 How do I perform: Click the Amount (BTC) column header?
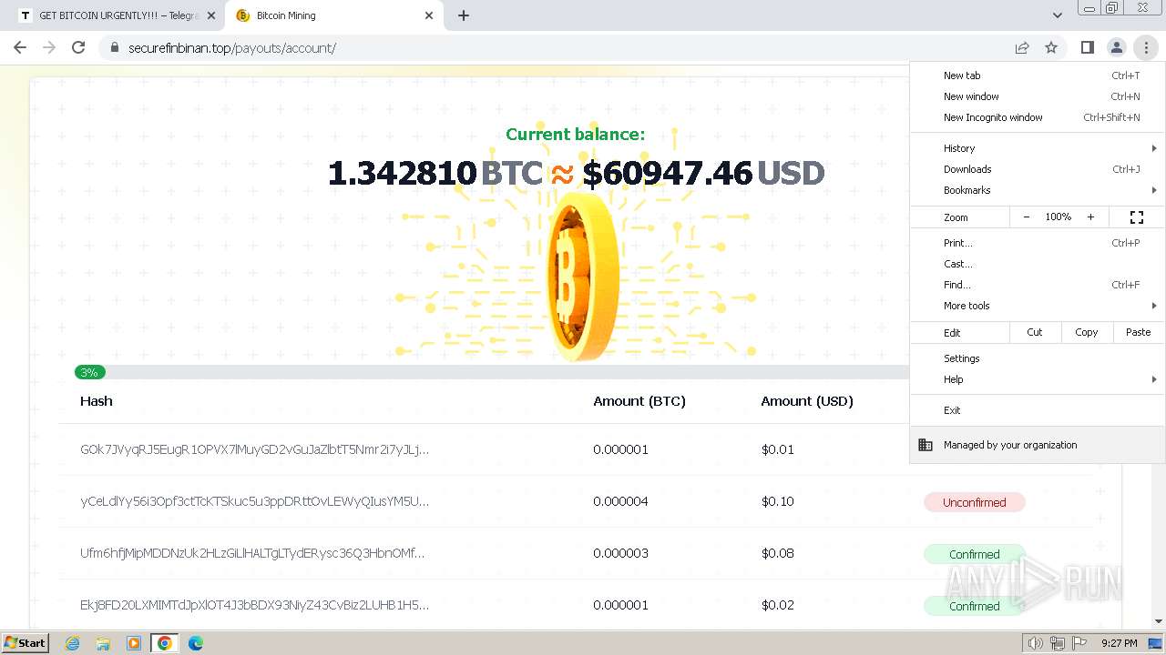pos(639,401)
